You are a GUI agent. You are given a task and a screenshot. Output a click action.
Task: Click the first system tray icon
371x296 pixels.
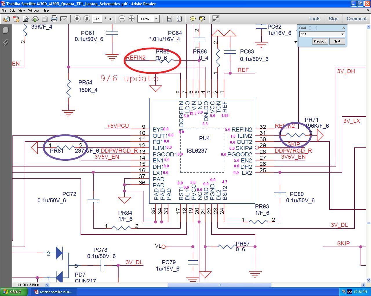pyautogui.click(x=344, y=292)
